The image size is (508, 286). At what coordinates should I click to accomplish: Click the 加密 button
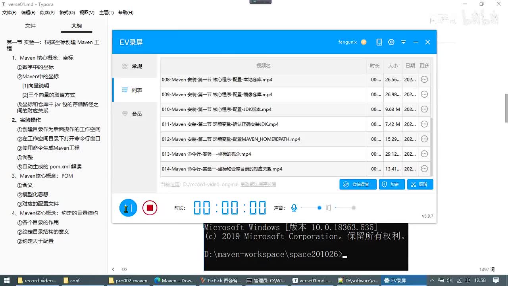click(392, 184)
